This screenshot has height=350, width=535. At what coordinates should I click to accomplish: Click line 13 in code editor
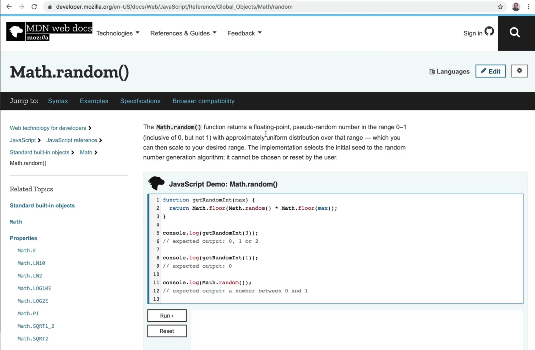[x=210, y=299]
